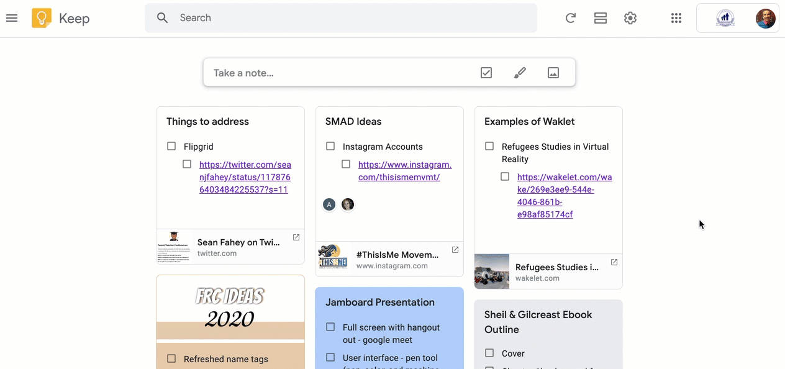Check the wakelet.com link item checkbox
The height and width of the screenshot is (369, 785).
[x=505, y=176]
